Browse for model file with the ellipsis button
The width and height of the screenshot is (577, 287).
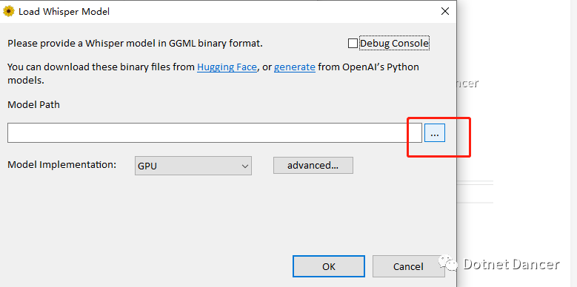pos(435,132)
